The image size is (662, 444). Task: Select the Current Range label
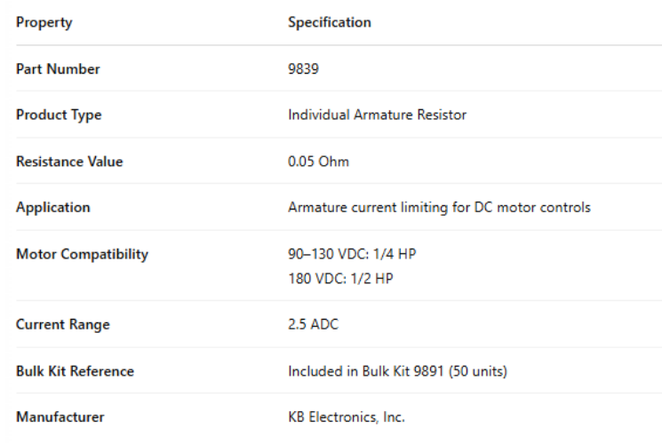(62, 325)
